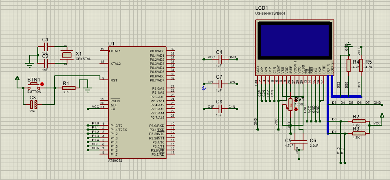This screenshot has height=180, width=390.
Task: Click the P1.4 terminal label left of U1
Action: tap(95, 140)
